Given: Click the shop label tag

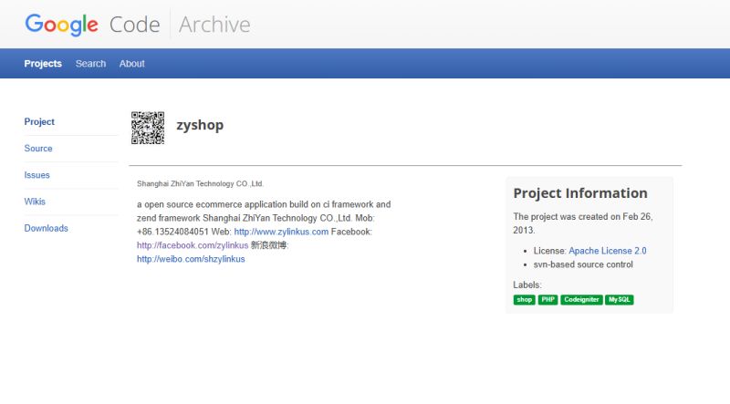Looking at the screenshot, I should point(524,300).
